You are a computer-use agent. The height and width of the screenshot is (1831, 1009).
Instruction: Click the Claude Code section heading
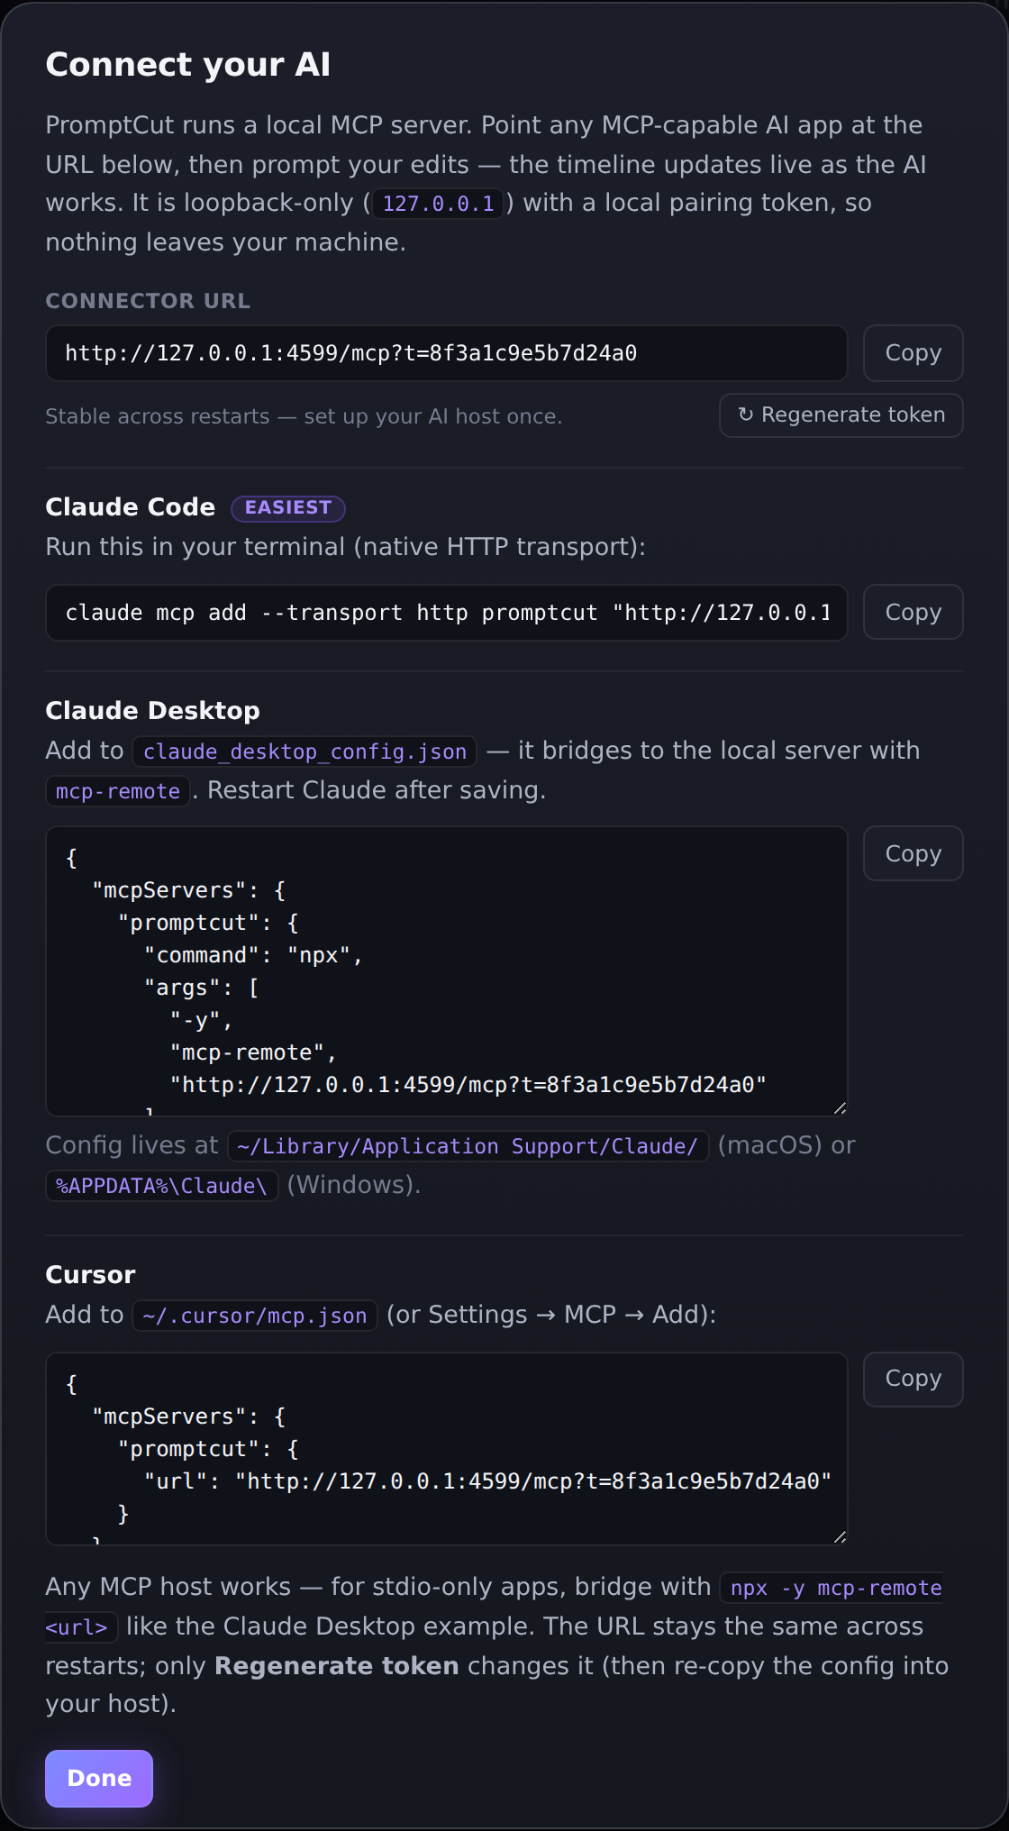pos(131,507)
